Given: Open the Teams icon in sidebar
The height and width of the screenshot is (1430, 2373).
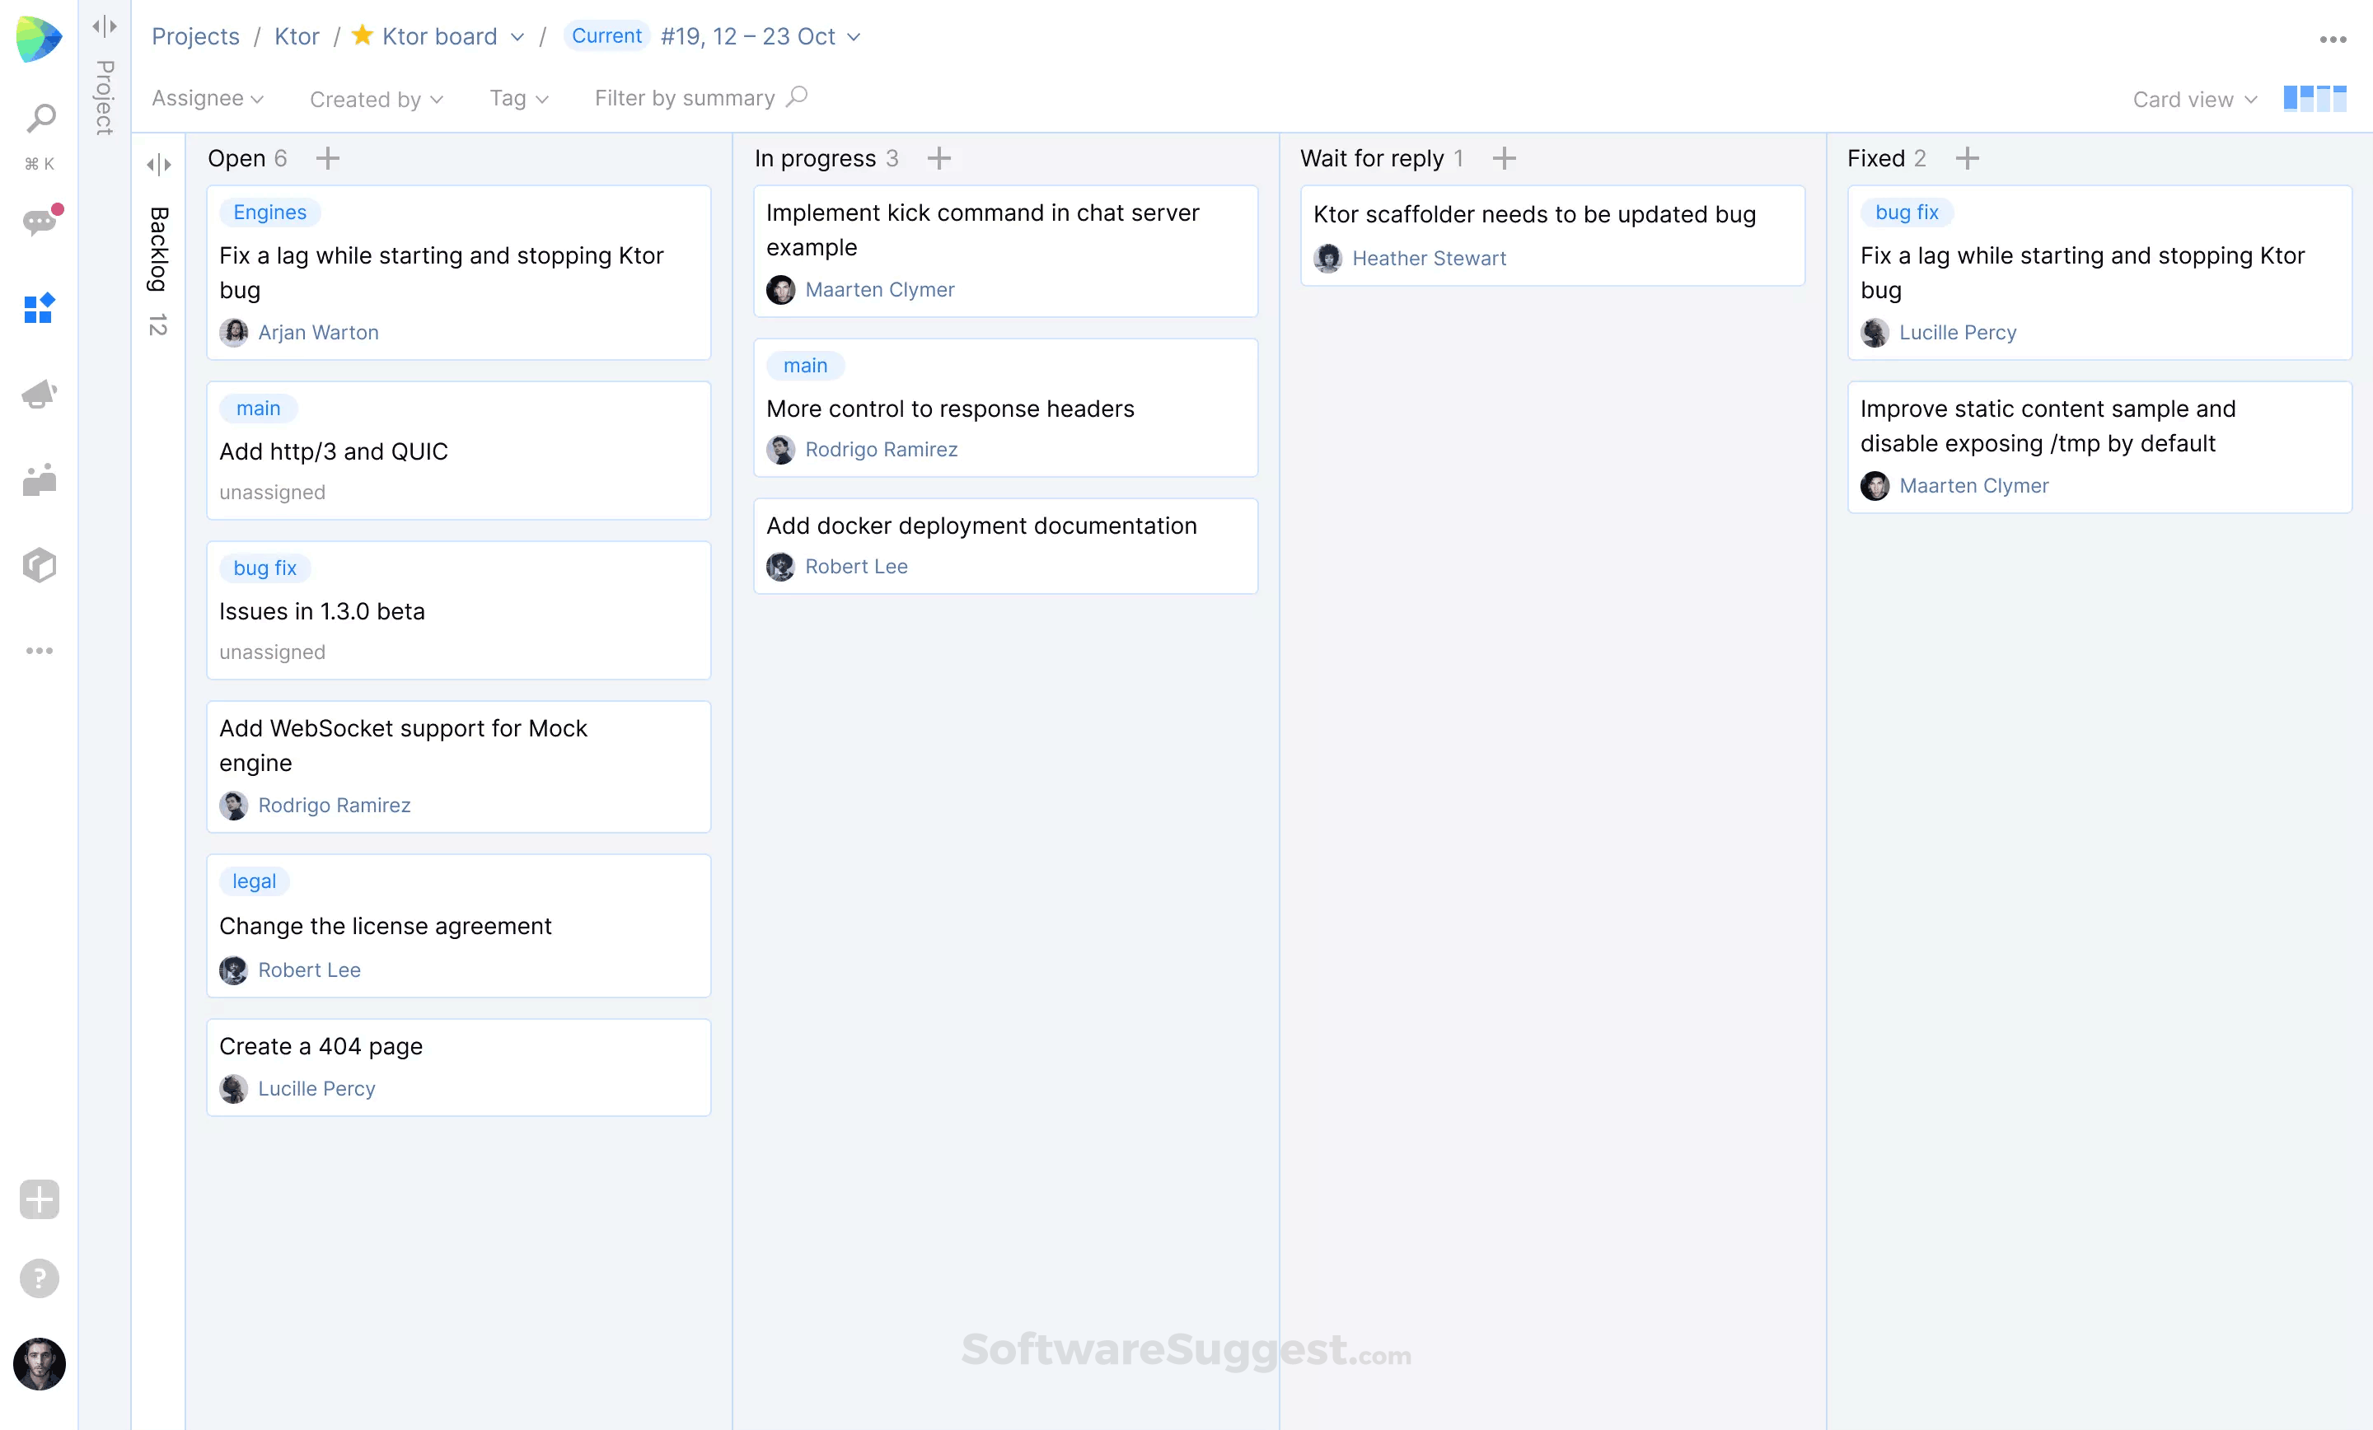Looking at the screenshot, I should [x=40, y=479].
